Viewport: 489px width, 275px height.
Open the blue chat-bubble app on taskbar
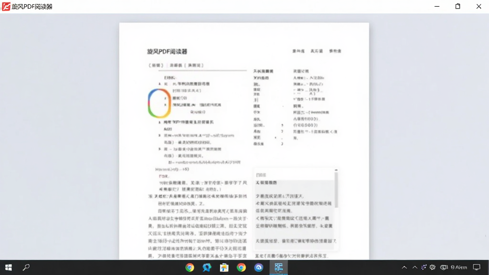tap(207, 267)
